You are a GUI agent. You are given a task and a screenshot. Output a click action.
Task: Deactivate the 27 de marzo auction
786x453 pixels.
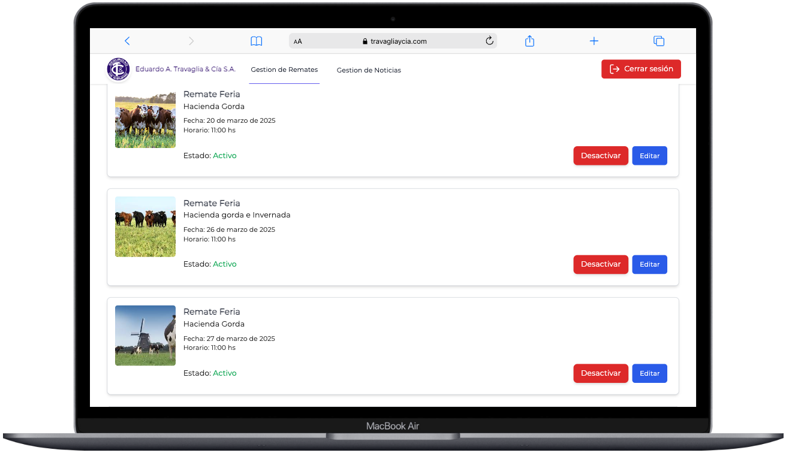coord(601,373)
